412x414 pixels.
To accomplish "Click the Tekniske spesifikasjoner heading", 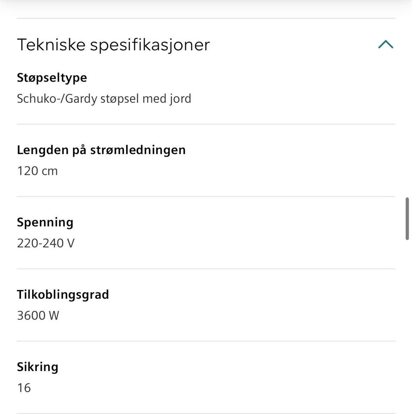I will 113,45.
